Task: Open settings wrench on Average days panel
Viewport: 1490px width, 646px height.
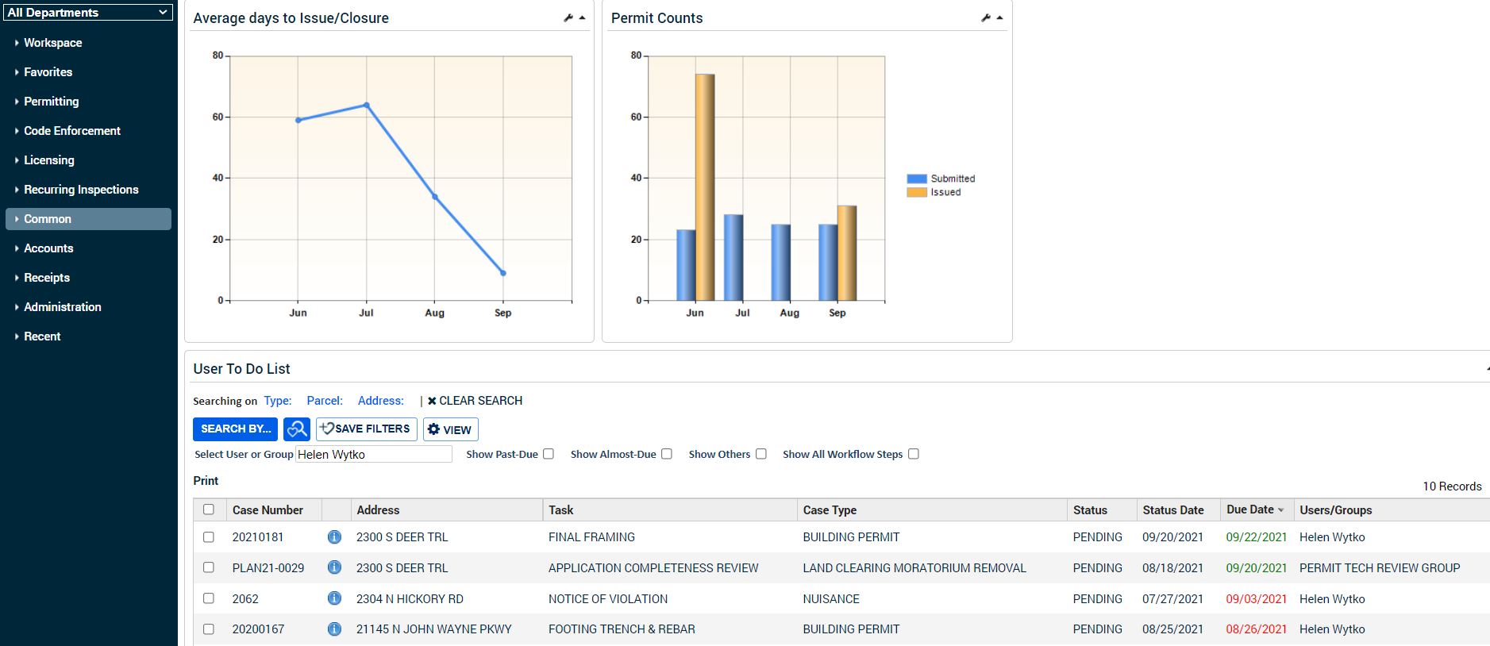Action: [568, 17]
